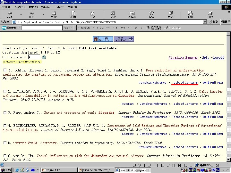231x173 pixels.
Task: Open the first menu in the menu bar
Action: [x=7, y=7]
